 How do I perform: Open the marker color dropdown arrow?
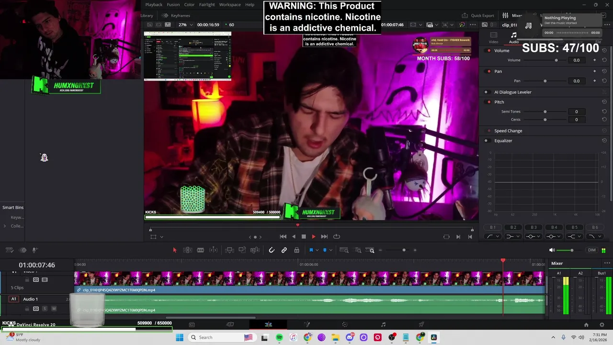[331, 250]
